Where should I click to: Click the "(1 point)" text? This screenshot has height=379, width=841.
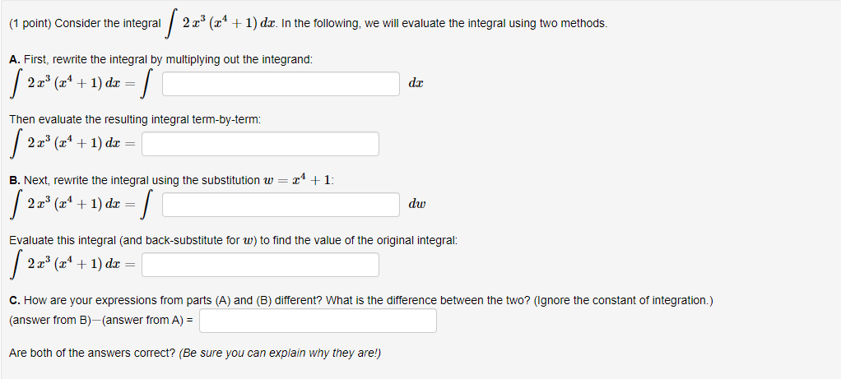[x=30, y=24]
